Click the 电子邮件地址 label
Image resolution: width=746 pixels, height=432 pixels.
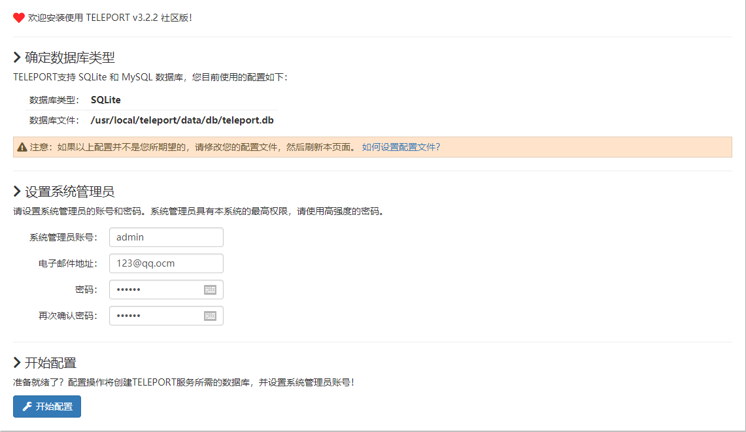click(68, 263)
